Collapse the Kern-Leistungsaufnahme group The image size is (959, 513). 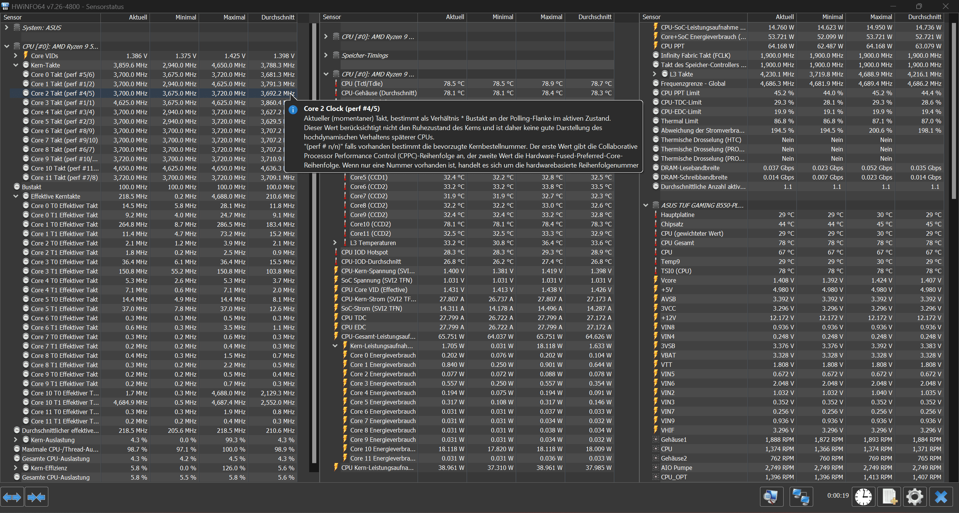coord(335,345)
